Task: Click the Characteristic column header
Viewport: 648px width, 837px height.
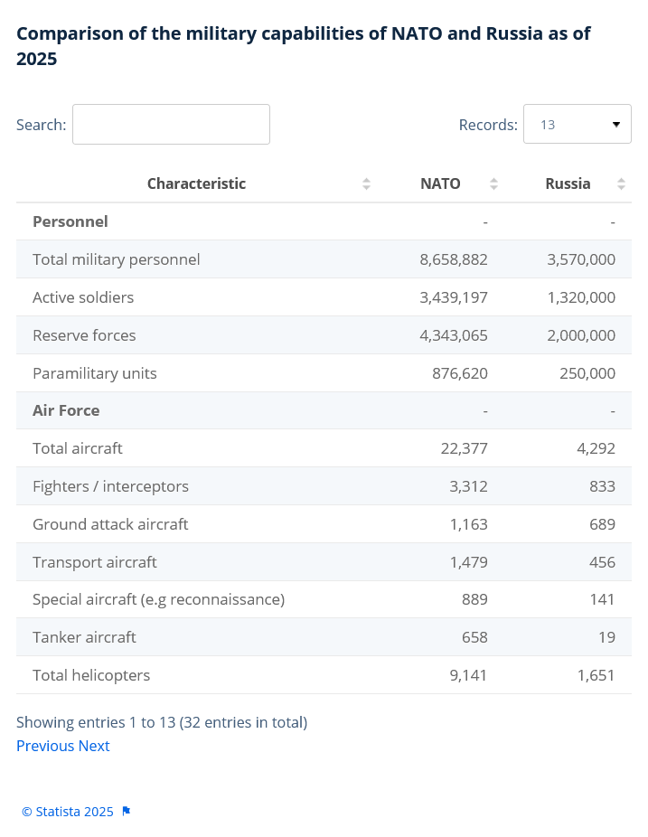Action: 196,183
